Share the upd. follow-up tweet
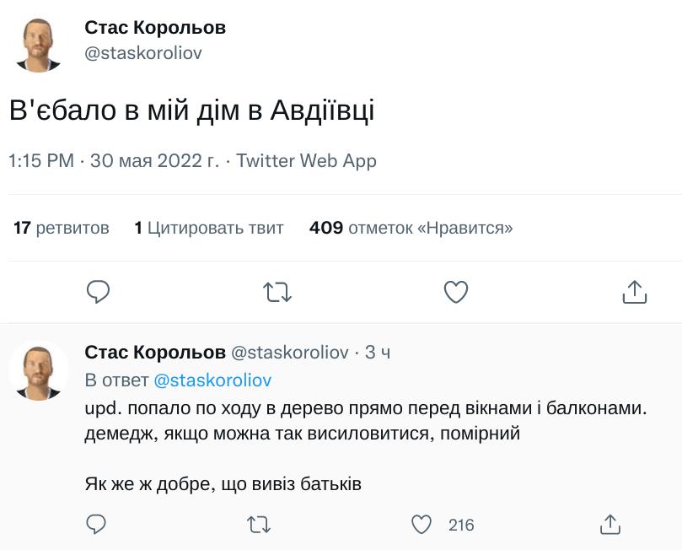The width and height of the screenshot is (682, 550). tap(610, 525)
